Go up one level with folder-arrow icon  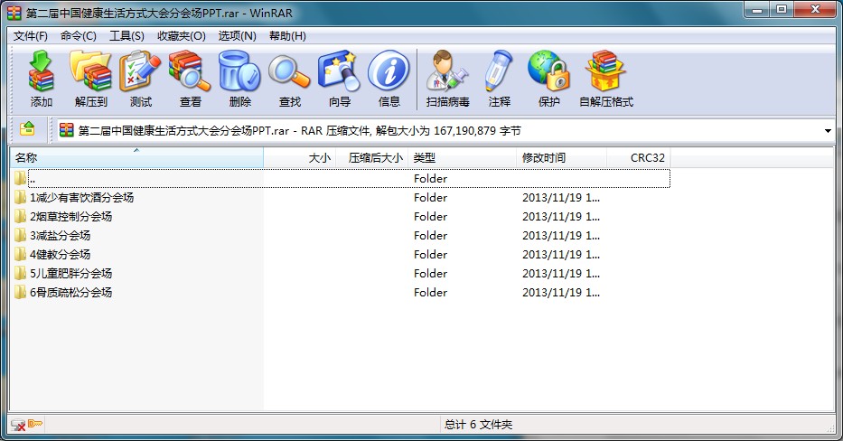click(27, 129)
